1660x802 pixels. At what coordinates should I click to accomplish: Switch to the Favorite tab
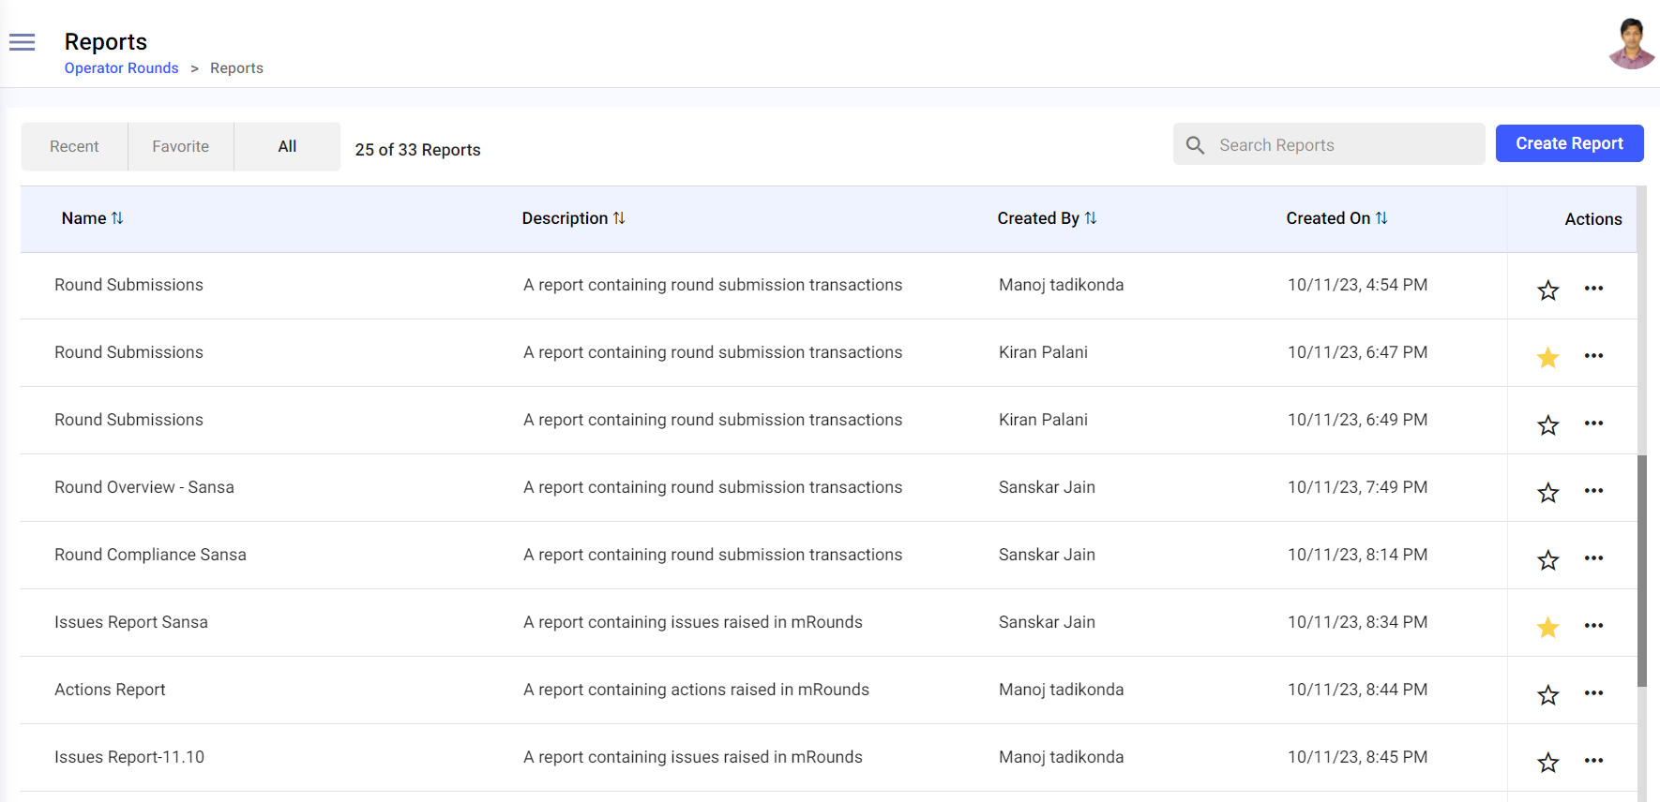181,147
